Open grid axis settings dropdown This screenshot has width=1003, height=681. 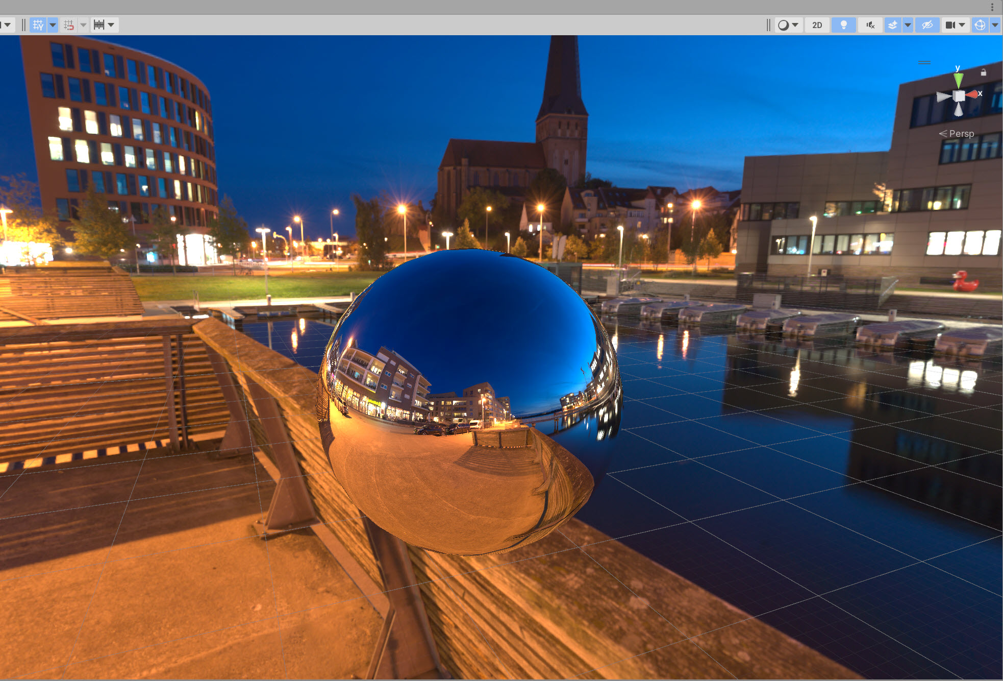pos(53,25)
